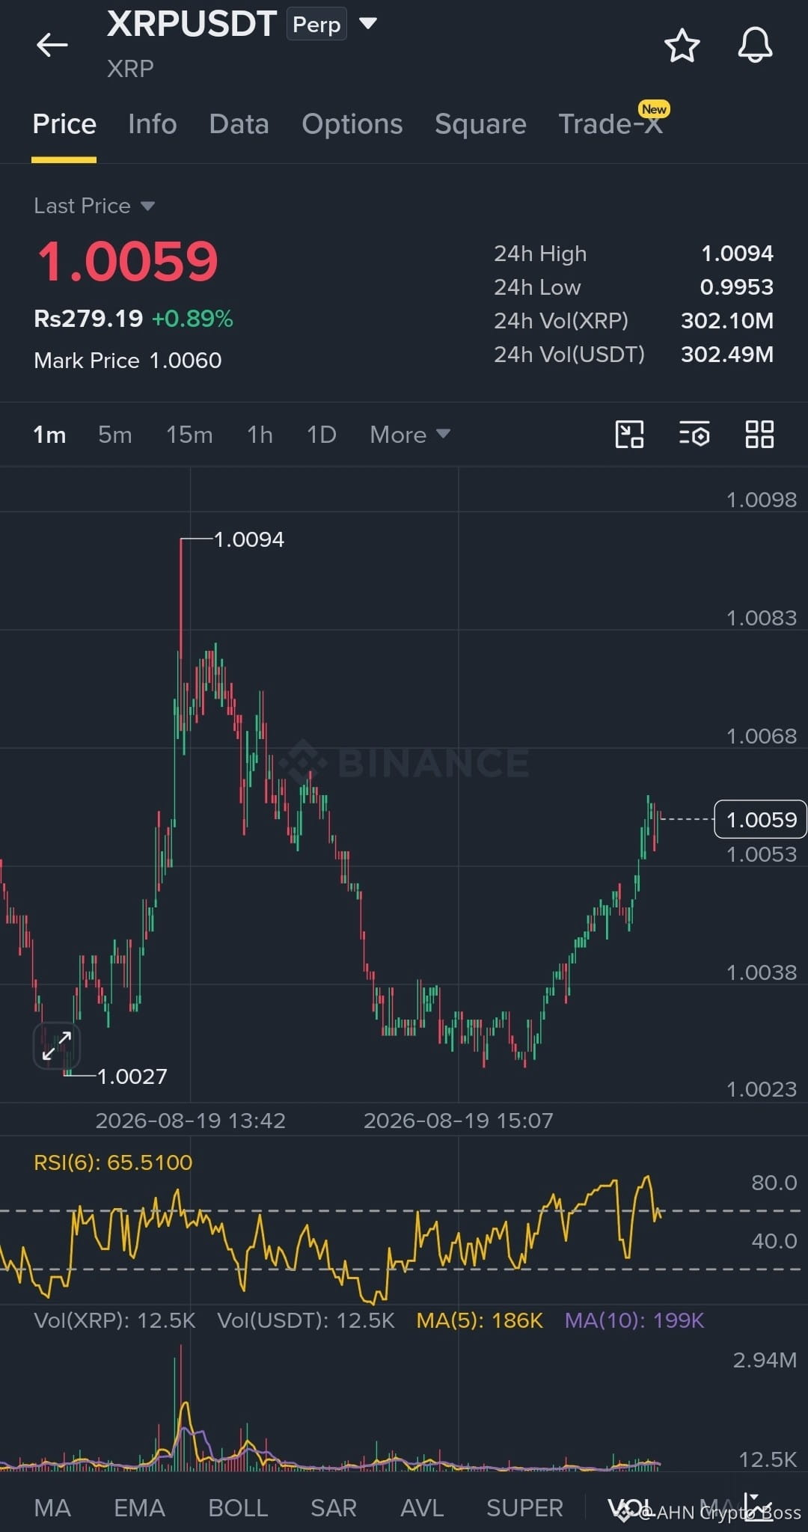808x1532 pixels.
Task: Click the 1.0094 chart high marker label
Action: pyautogui.click(x=249, y=539)
